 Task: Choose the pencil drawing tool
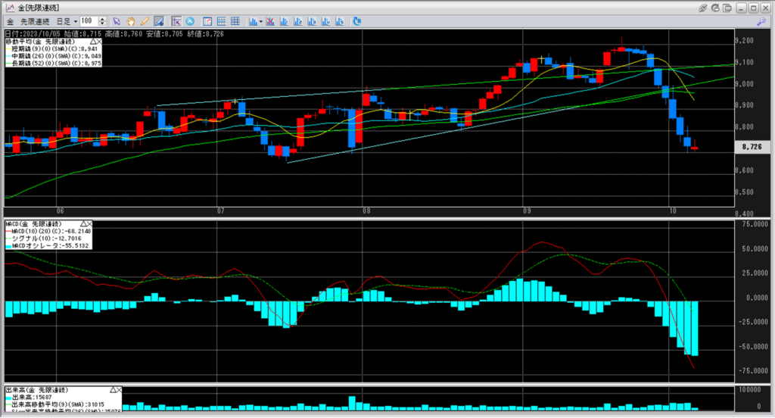[145, 21]
